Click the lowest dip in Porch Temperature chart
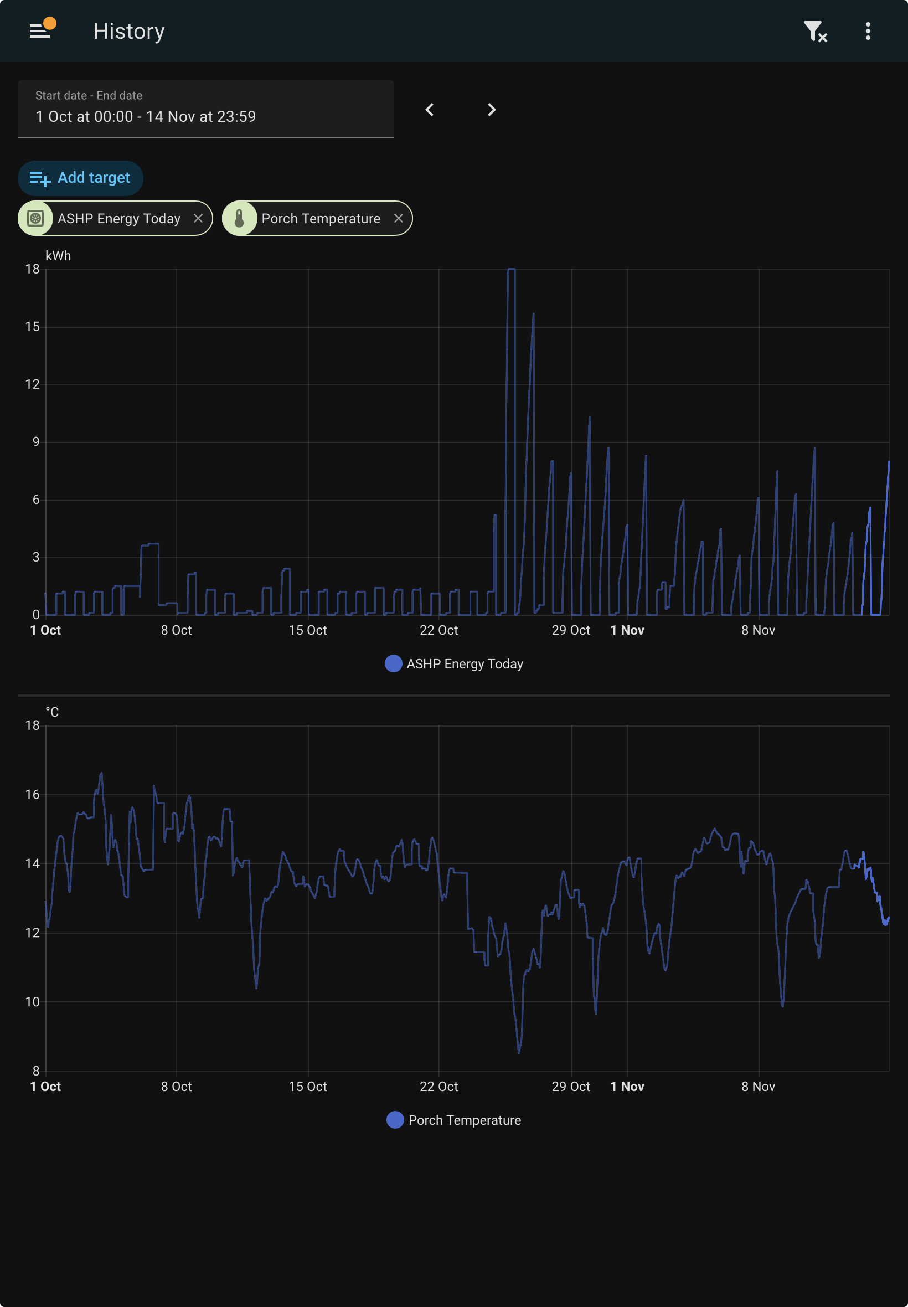This screenshot has height=1307, width=908. (519, 1052)
